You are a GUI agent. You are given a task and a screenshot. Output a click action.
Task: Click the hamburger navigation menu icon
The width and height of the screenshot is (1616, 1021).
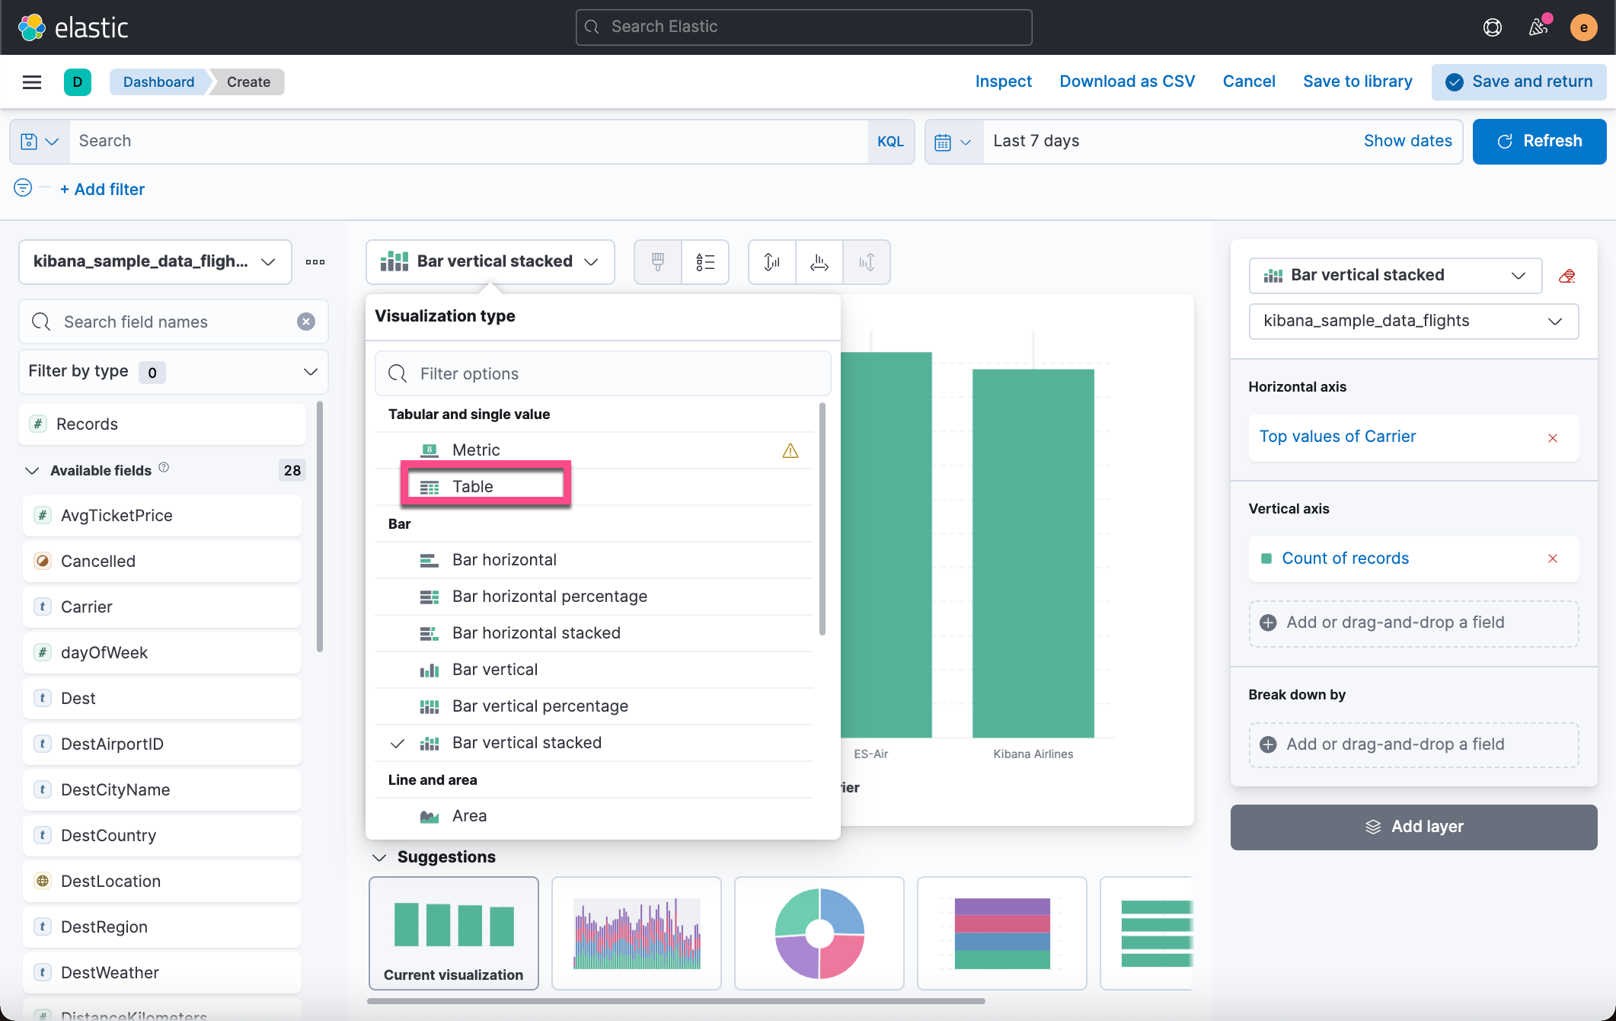32,82
